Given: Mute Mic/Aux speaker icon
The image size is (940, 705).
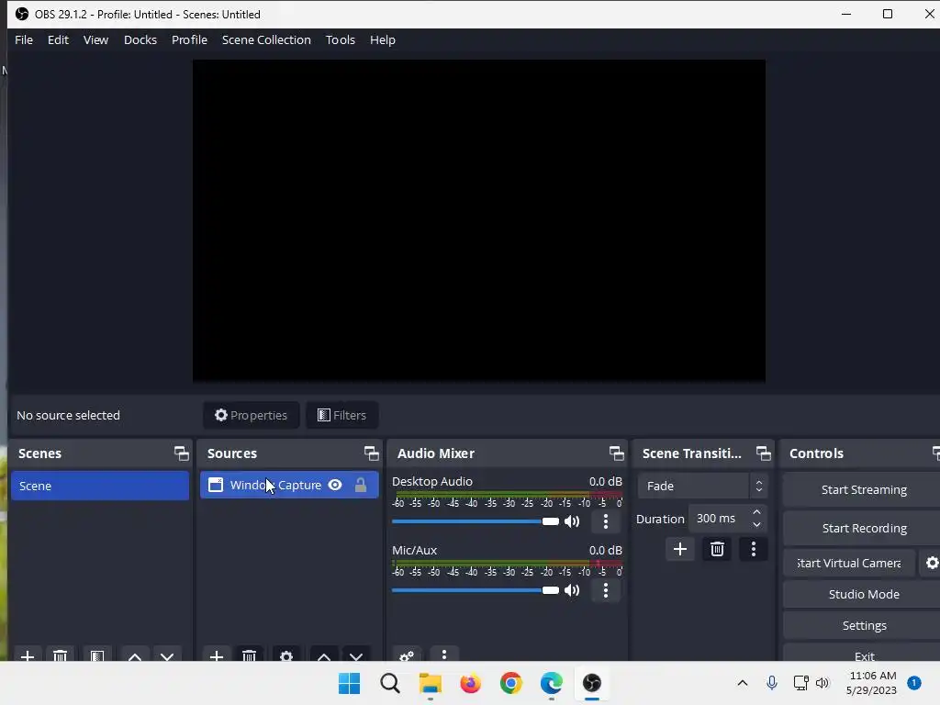Looking at the screenshot, I should point(572,590).
